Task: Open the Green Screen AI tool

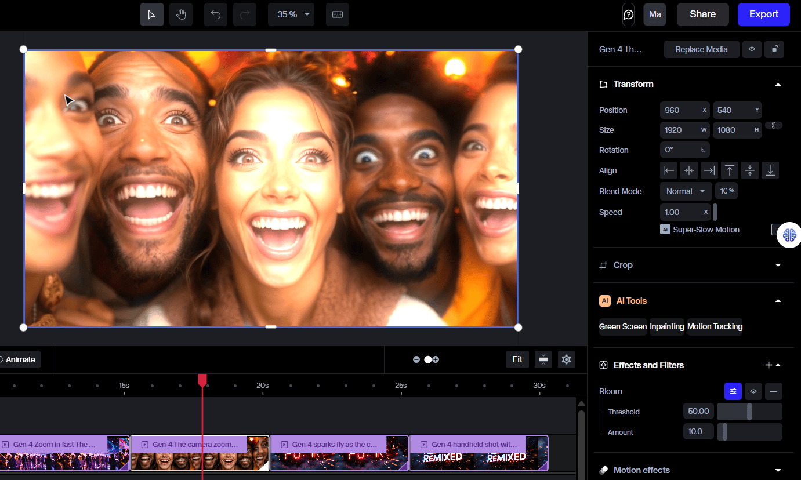Action: point(622,326)
